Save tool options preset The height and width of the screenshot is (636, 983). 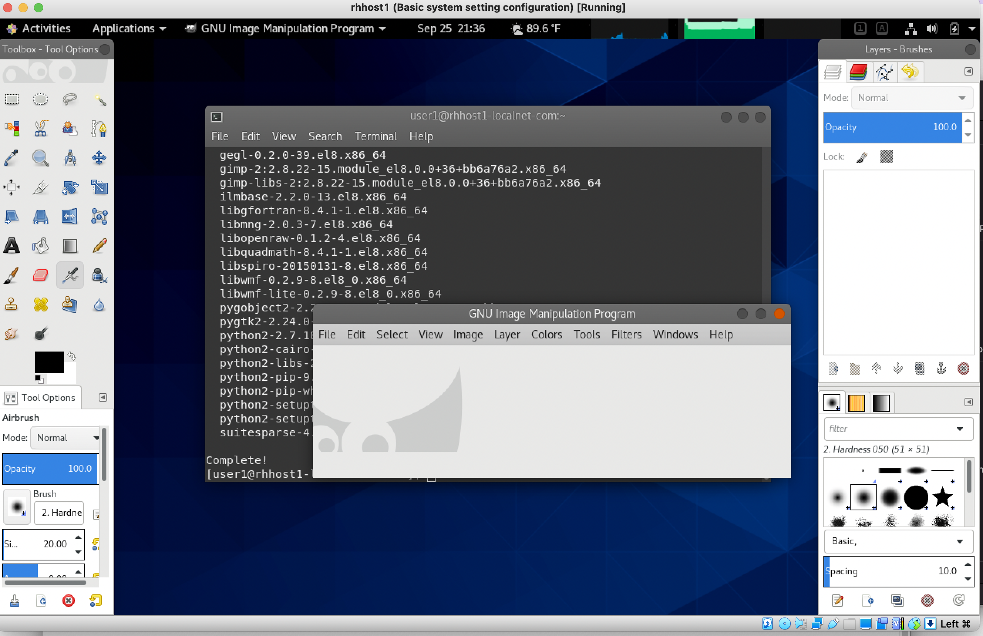click(x=15, y=601)
